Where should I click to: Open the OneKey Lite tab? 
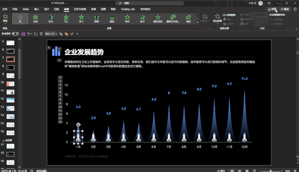[128, 9]
